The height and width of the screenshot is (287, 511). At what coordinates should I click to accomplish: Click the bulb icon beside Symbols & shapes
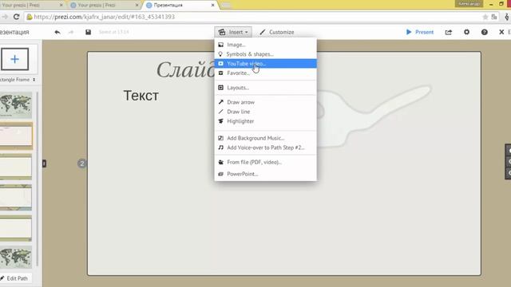(220, 54)
